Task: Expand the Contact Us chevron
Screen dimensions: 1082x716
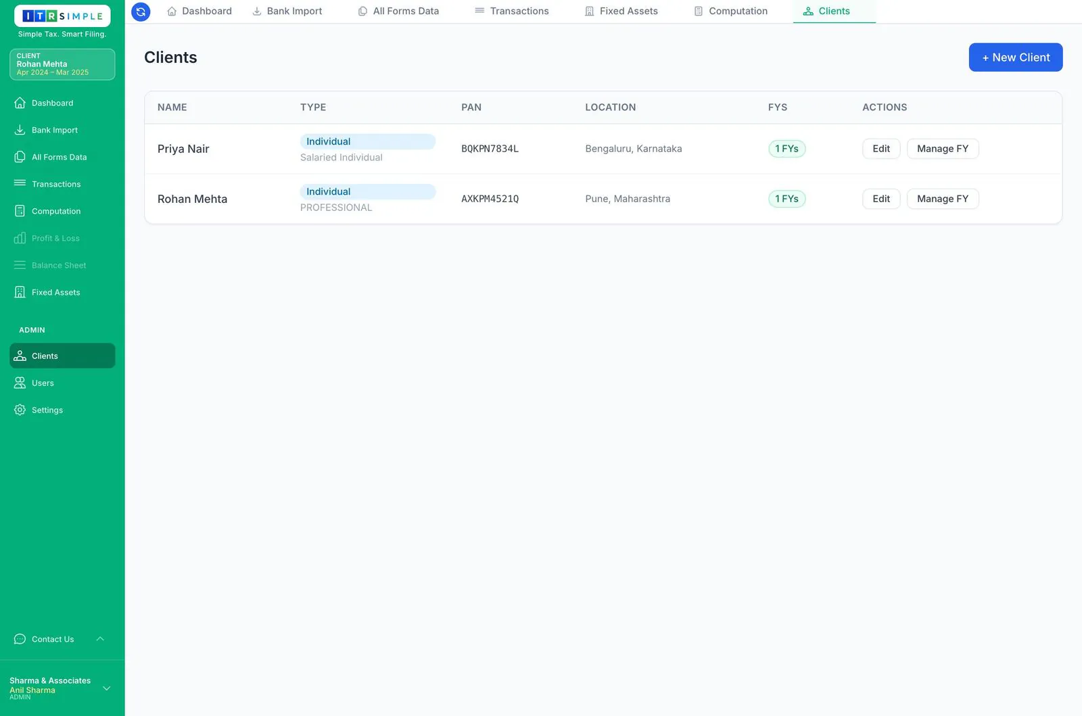Action: [100, 639]
